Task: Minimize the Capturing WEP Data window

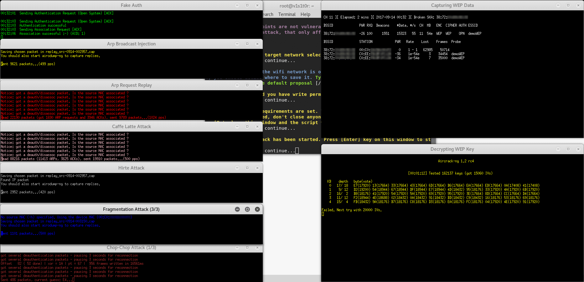Action: coord(558,5)
